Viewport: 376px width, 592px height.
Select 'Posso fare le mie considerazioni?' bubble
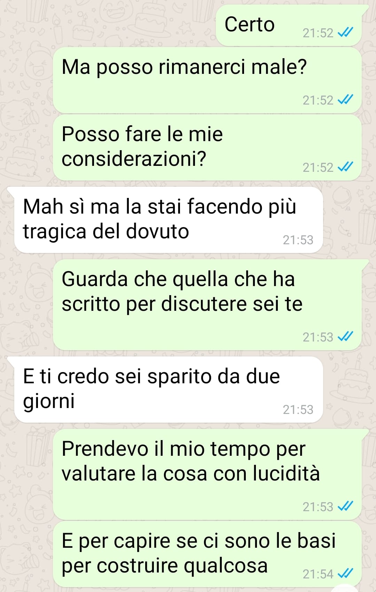[x=207, y=148]
